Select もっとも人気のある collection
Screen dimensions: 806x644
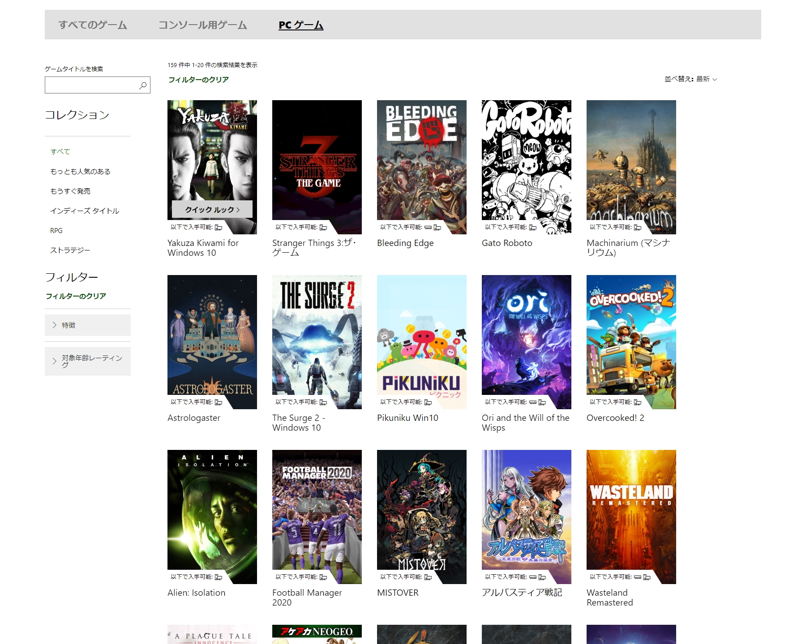(x=80, y=171)
